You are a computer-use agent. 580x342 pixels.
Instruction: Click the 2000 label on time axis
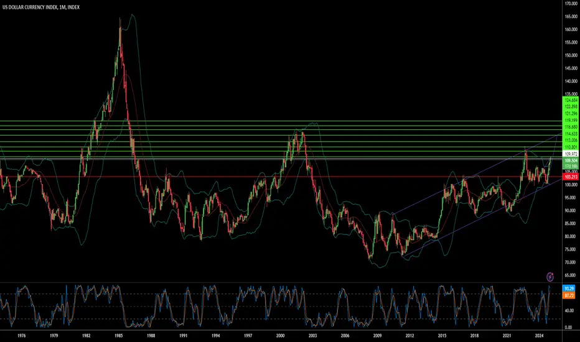[281, 336]
